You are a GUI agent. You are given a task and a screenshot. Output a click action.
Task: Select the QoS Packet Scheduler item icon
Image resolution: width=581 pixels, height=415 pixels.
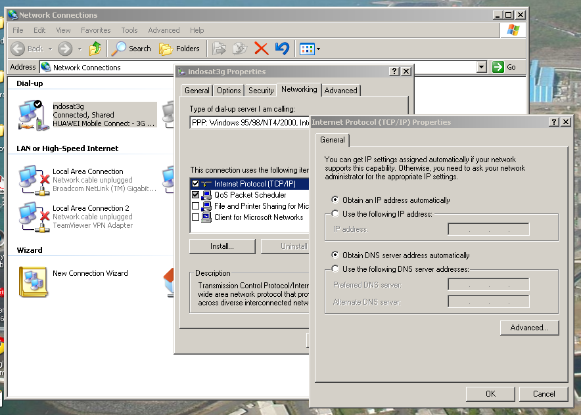(206, 195)
